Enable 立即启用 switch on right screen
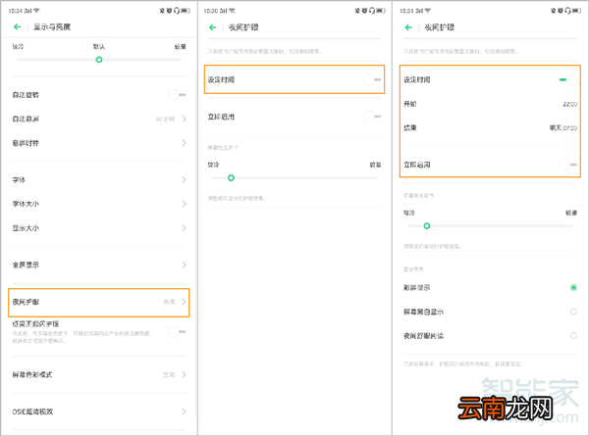 [x=568, y=165]
